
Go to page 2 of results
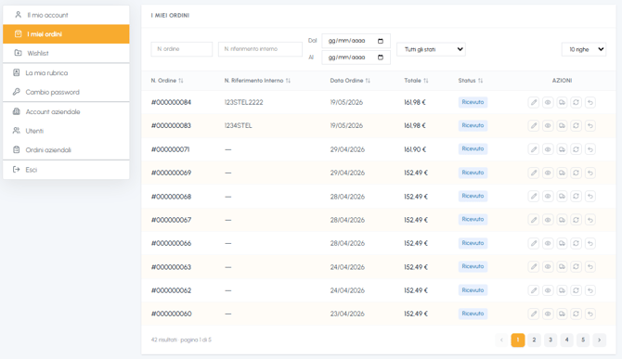tap(534, 340)
